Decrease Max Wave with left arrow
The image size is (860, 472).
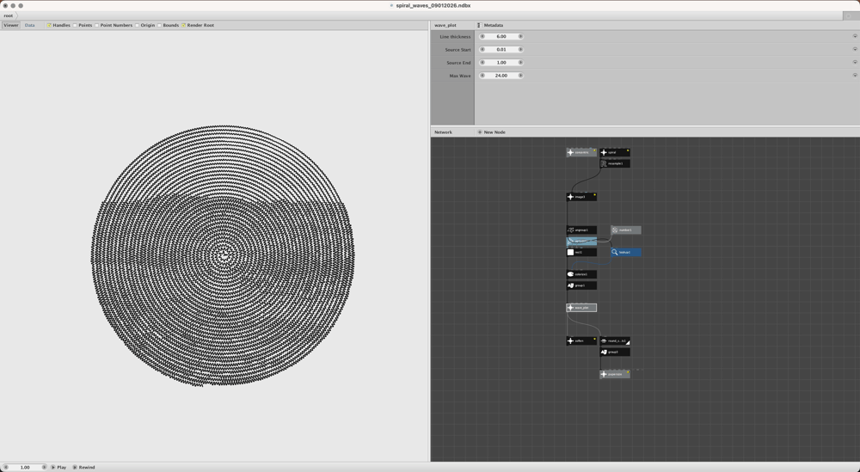[x=482, y=76]
